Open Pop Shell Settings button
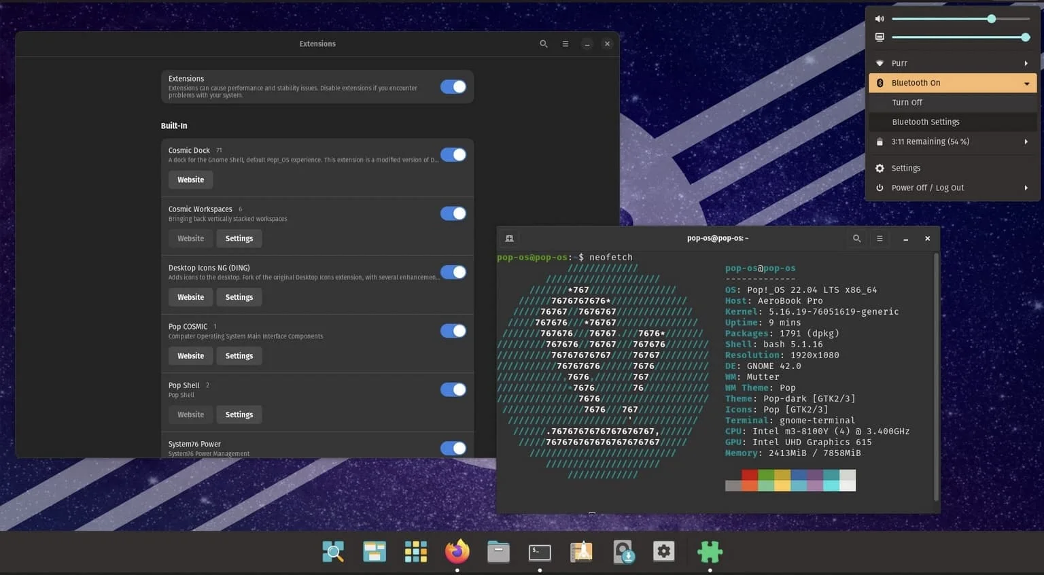 coord(239,415)
